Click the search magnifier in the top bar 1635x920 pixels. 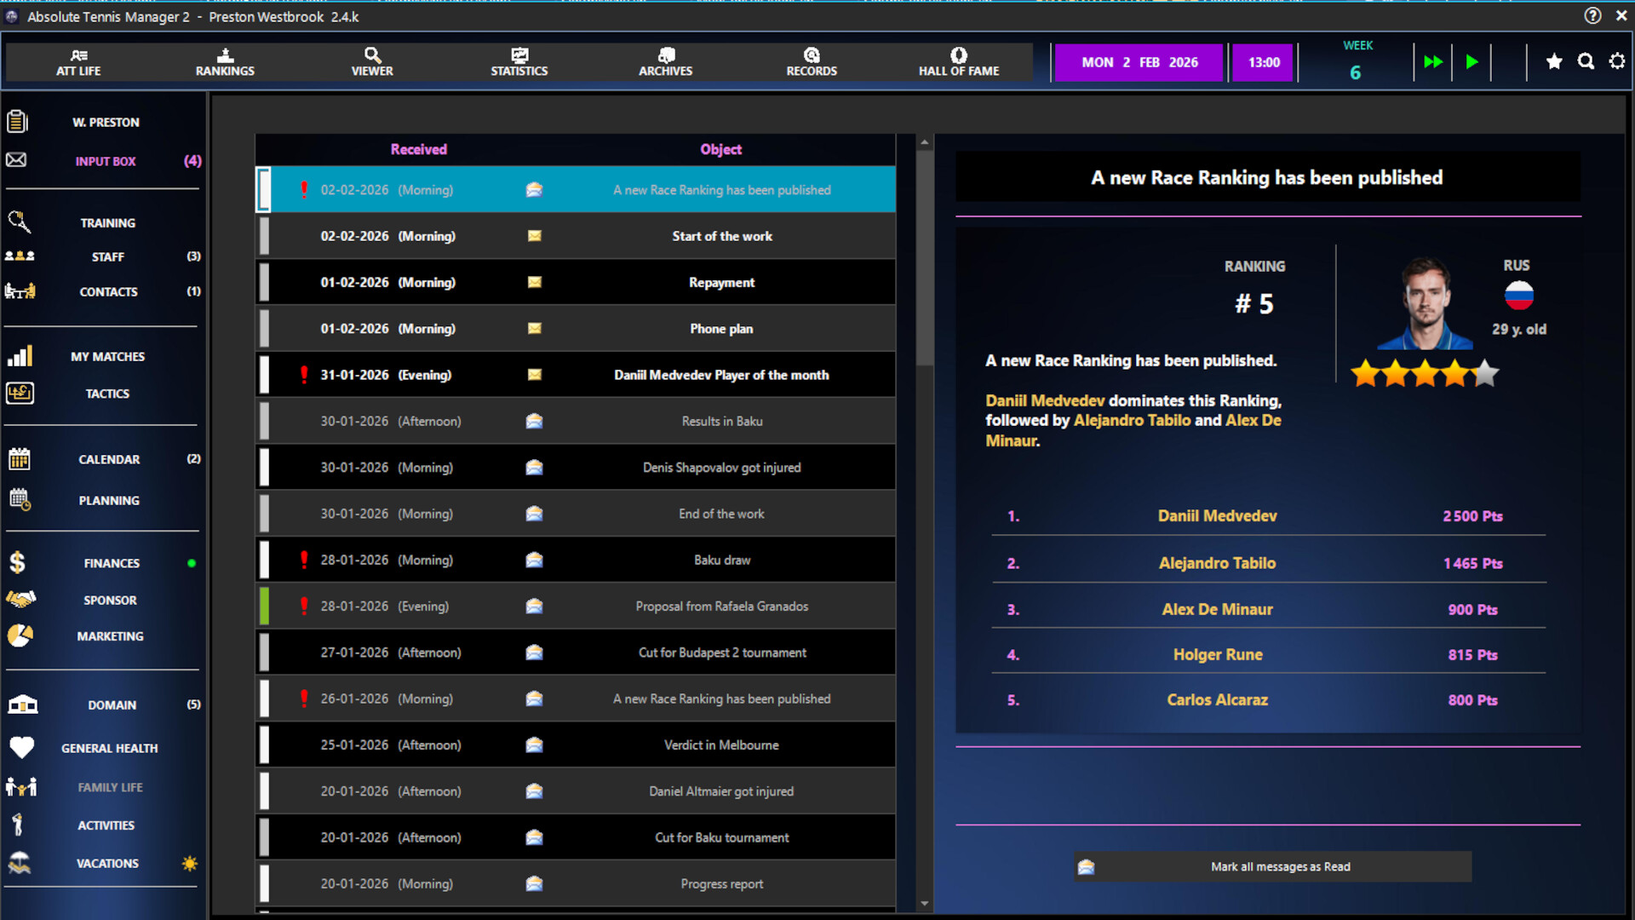(x=1586, y=61)
